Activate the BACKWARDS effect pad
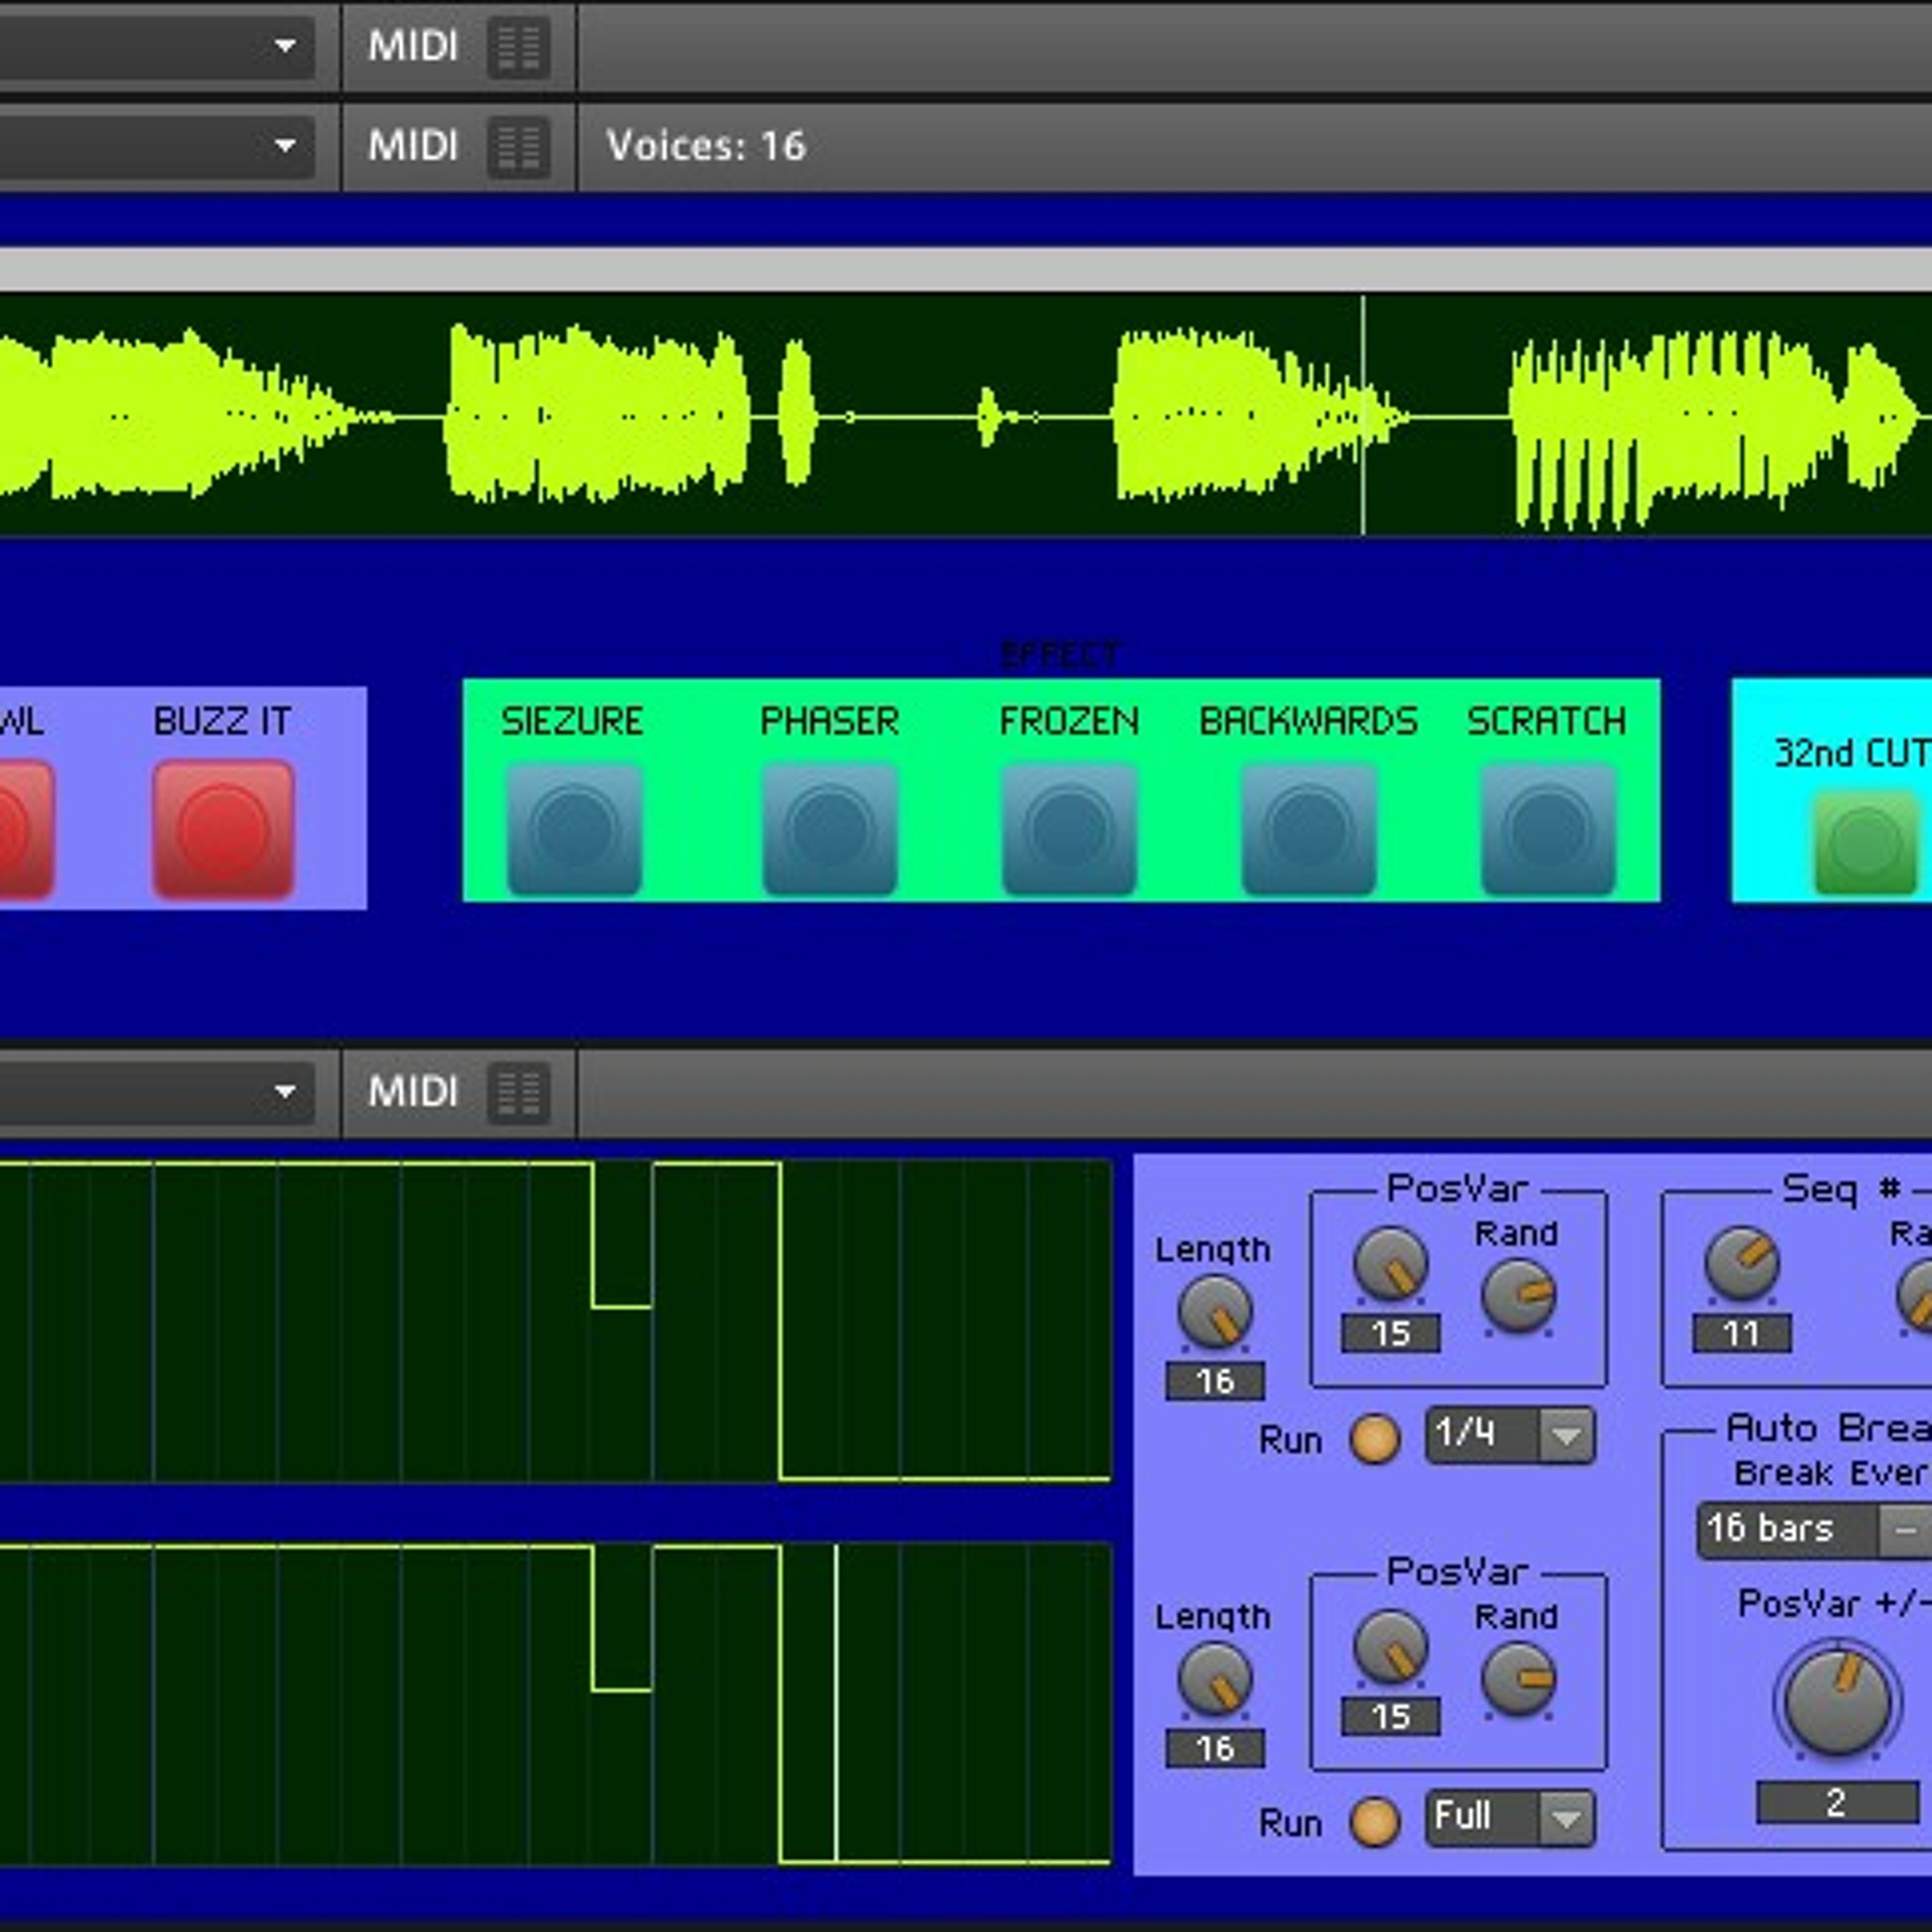 click(x=1308, y=829)
